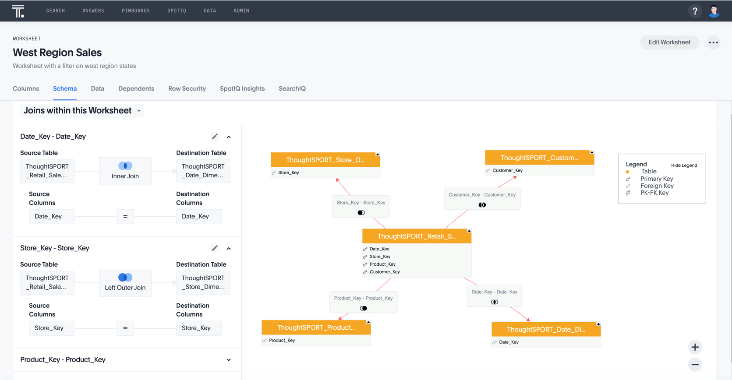Zoom out of the schema diagram
Image resolution: width=732 pixels, height=380 pixels.
(695, 365)
